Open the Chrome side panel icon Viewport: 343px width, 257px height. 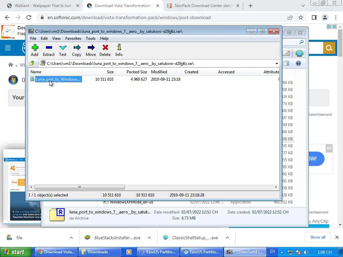point(314,17)
